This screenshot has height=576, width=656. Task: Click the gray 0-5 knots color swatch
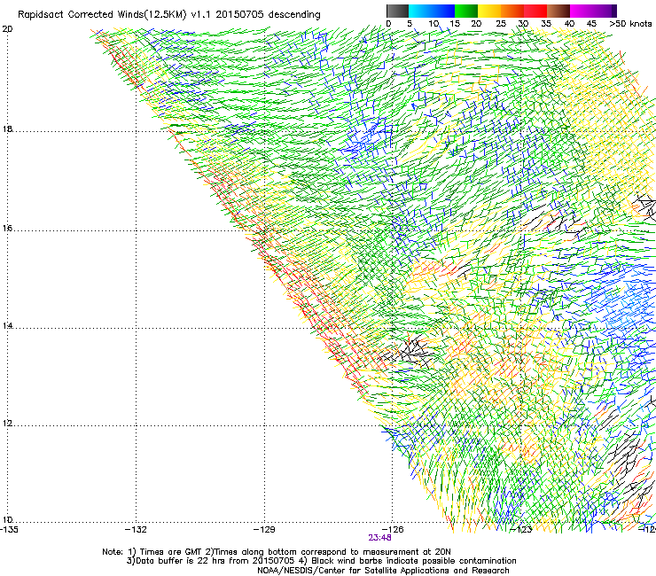[397, 11]
